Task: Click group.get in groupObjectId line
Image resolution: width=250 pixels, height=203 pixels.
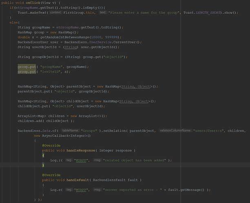Action: [92, 57]
